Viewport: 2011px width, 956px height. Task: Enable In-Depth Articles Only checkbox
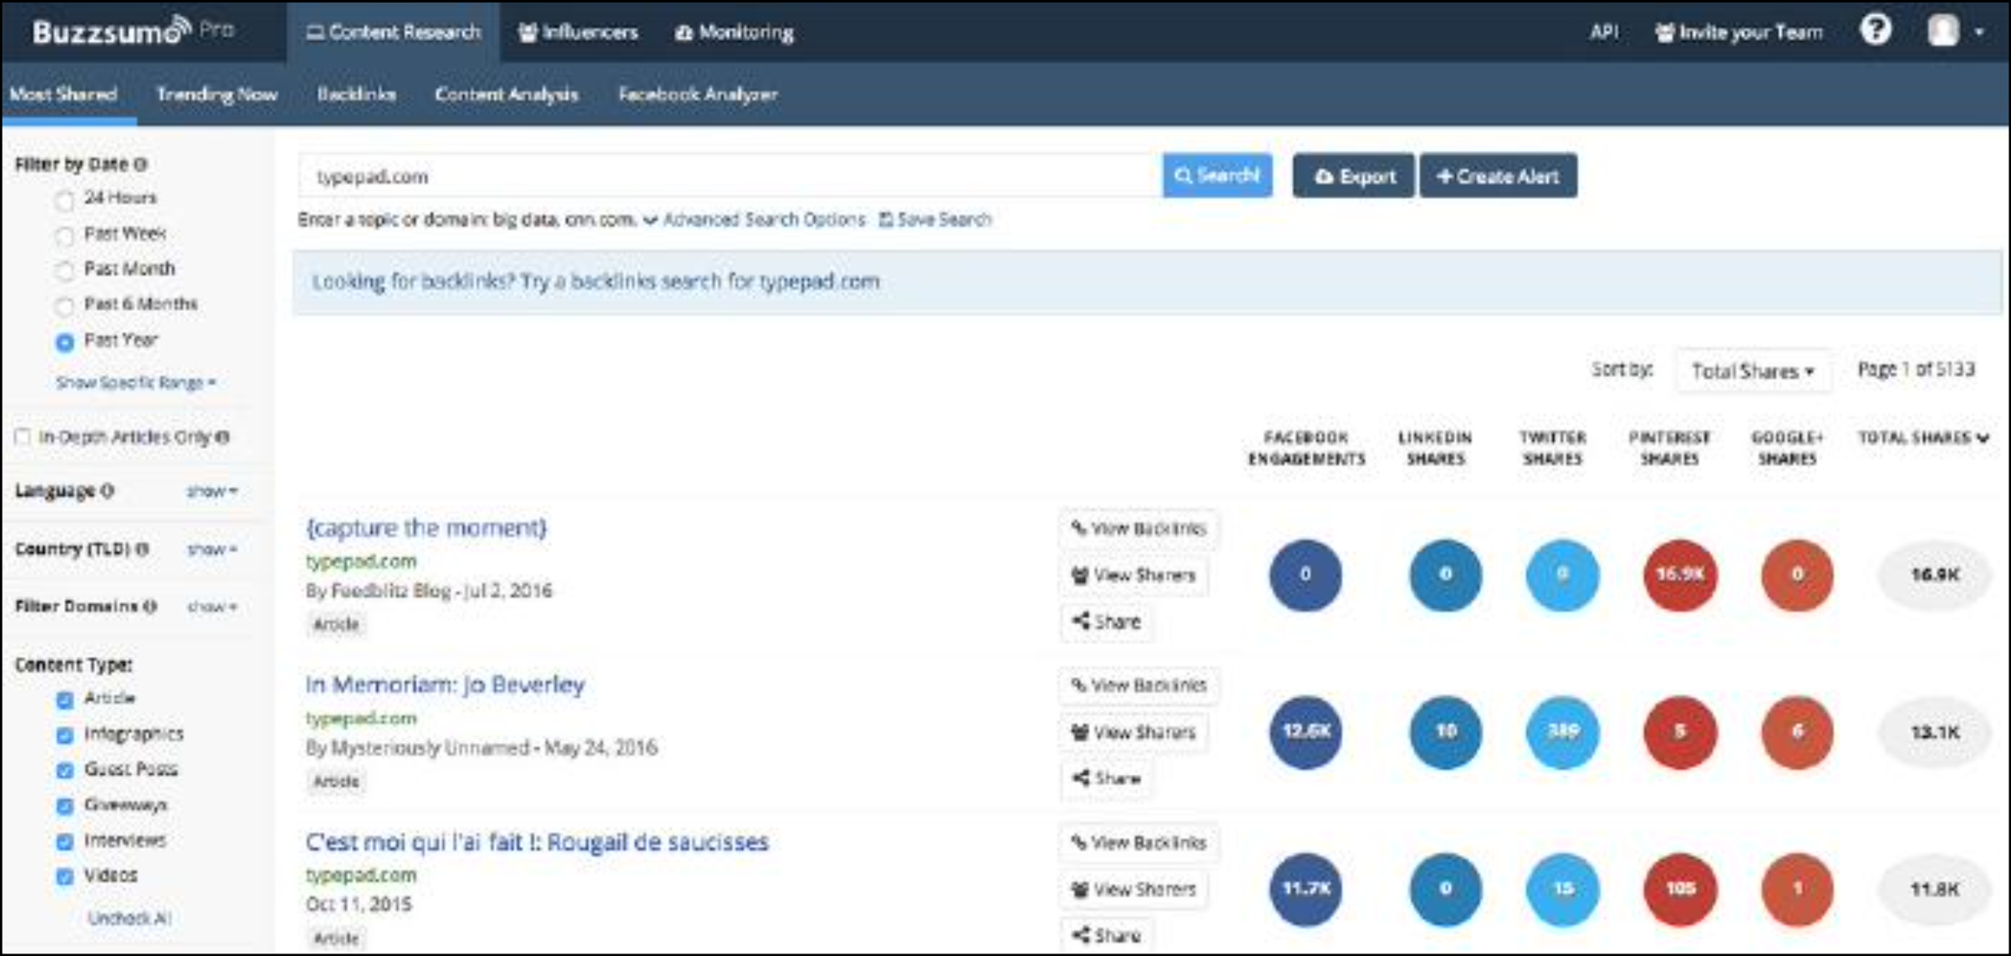pos(23,436)
